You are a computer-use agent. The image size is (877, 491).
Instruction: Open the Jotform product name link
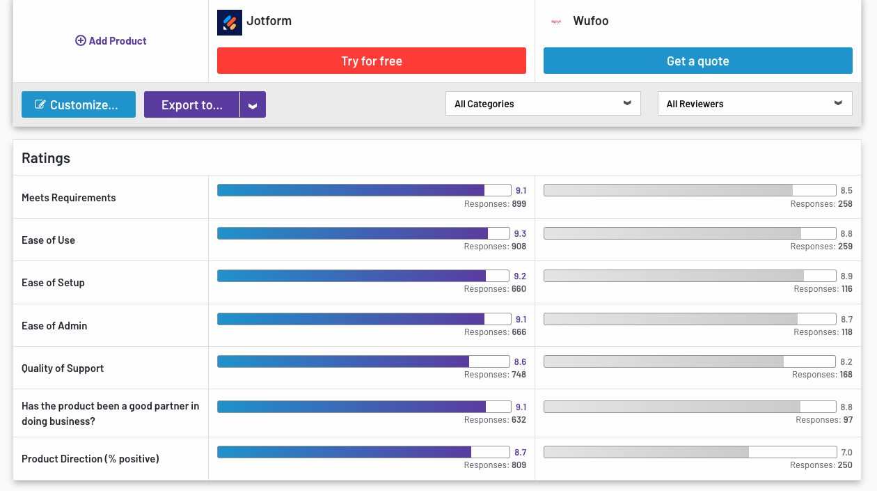tap(269, 21)
